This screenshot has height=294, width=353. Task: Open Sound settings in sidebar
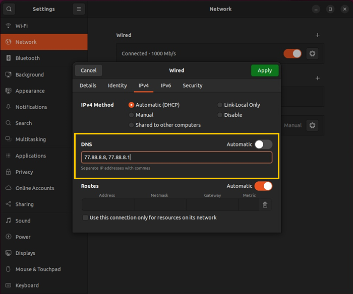(x=23, y=220)
